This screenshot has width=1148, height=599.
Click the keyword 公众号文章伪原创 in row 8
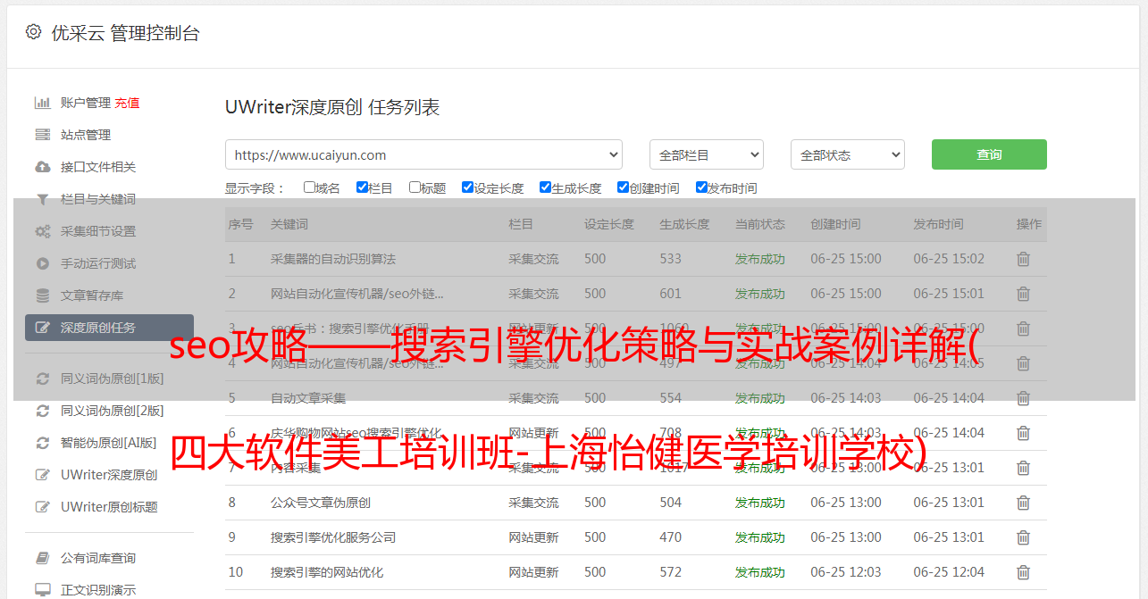tap(321, 503)
